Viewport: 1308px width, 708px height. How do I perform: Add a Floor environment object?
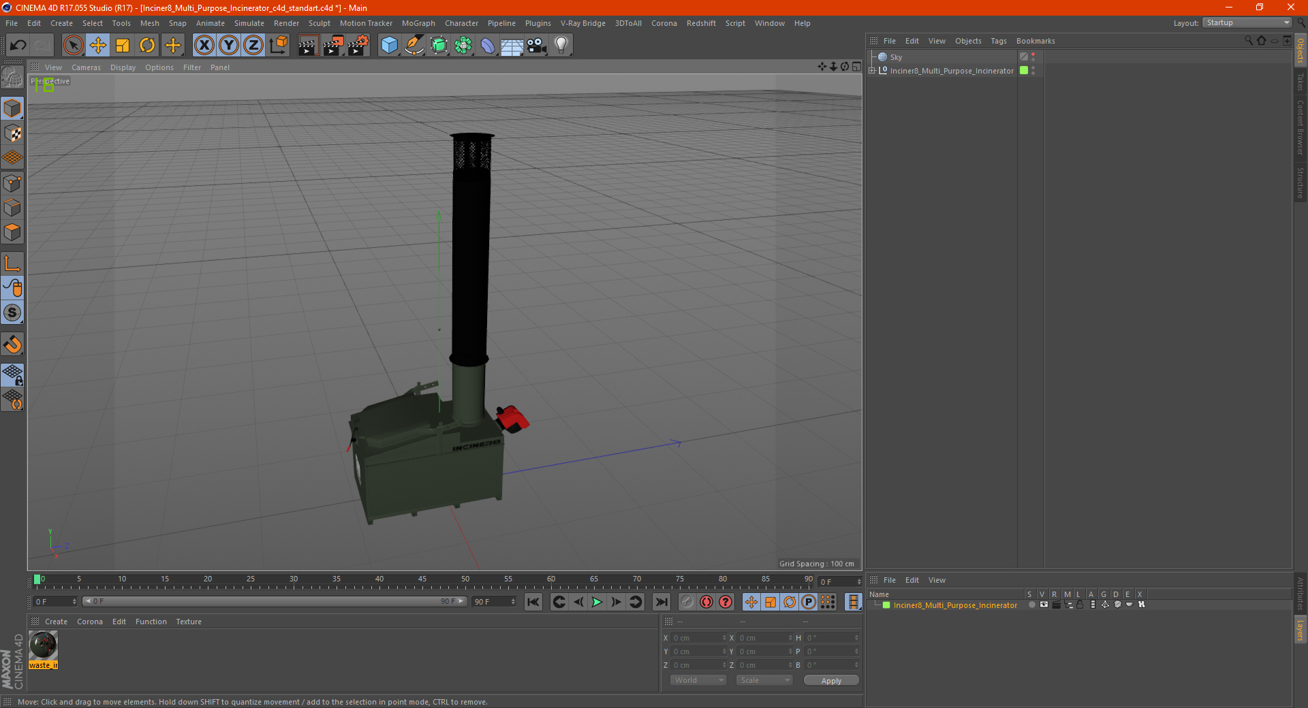[x=512, y=46]
